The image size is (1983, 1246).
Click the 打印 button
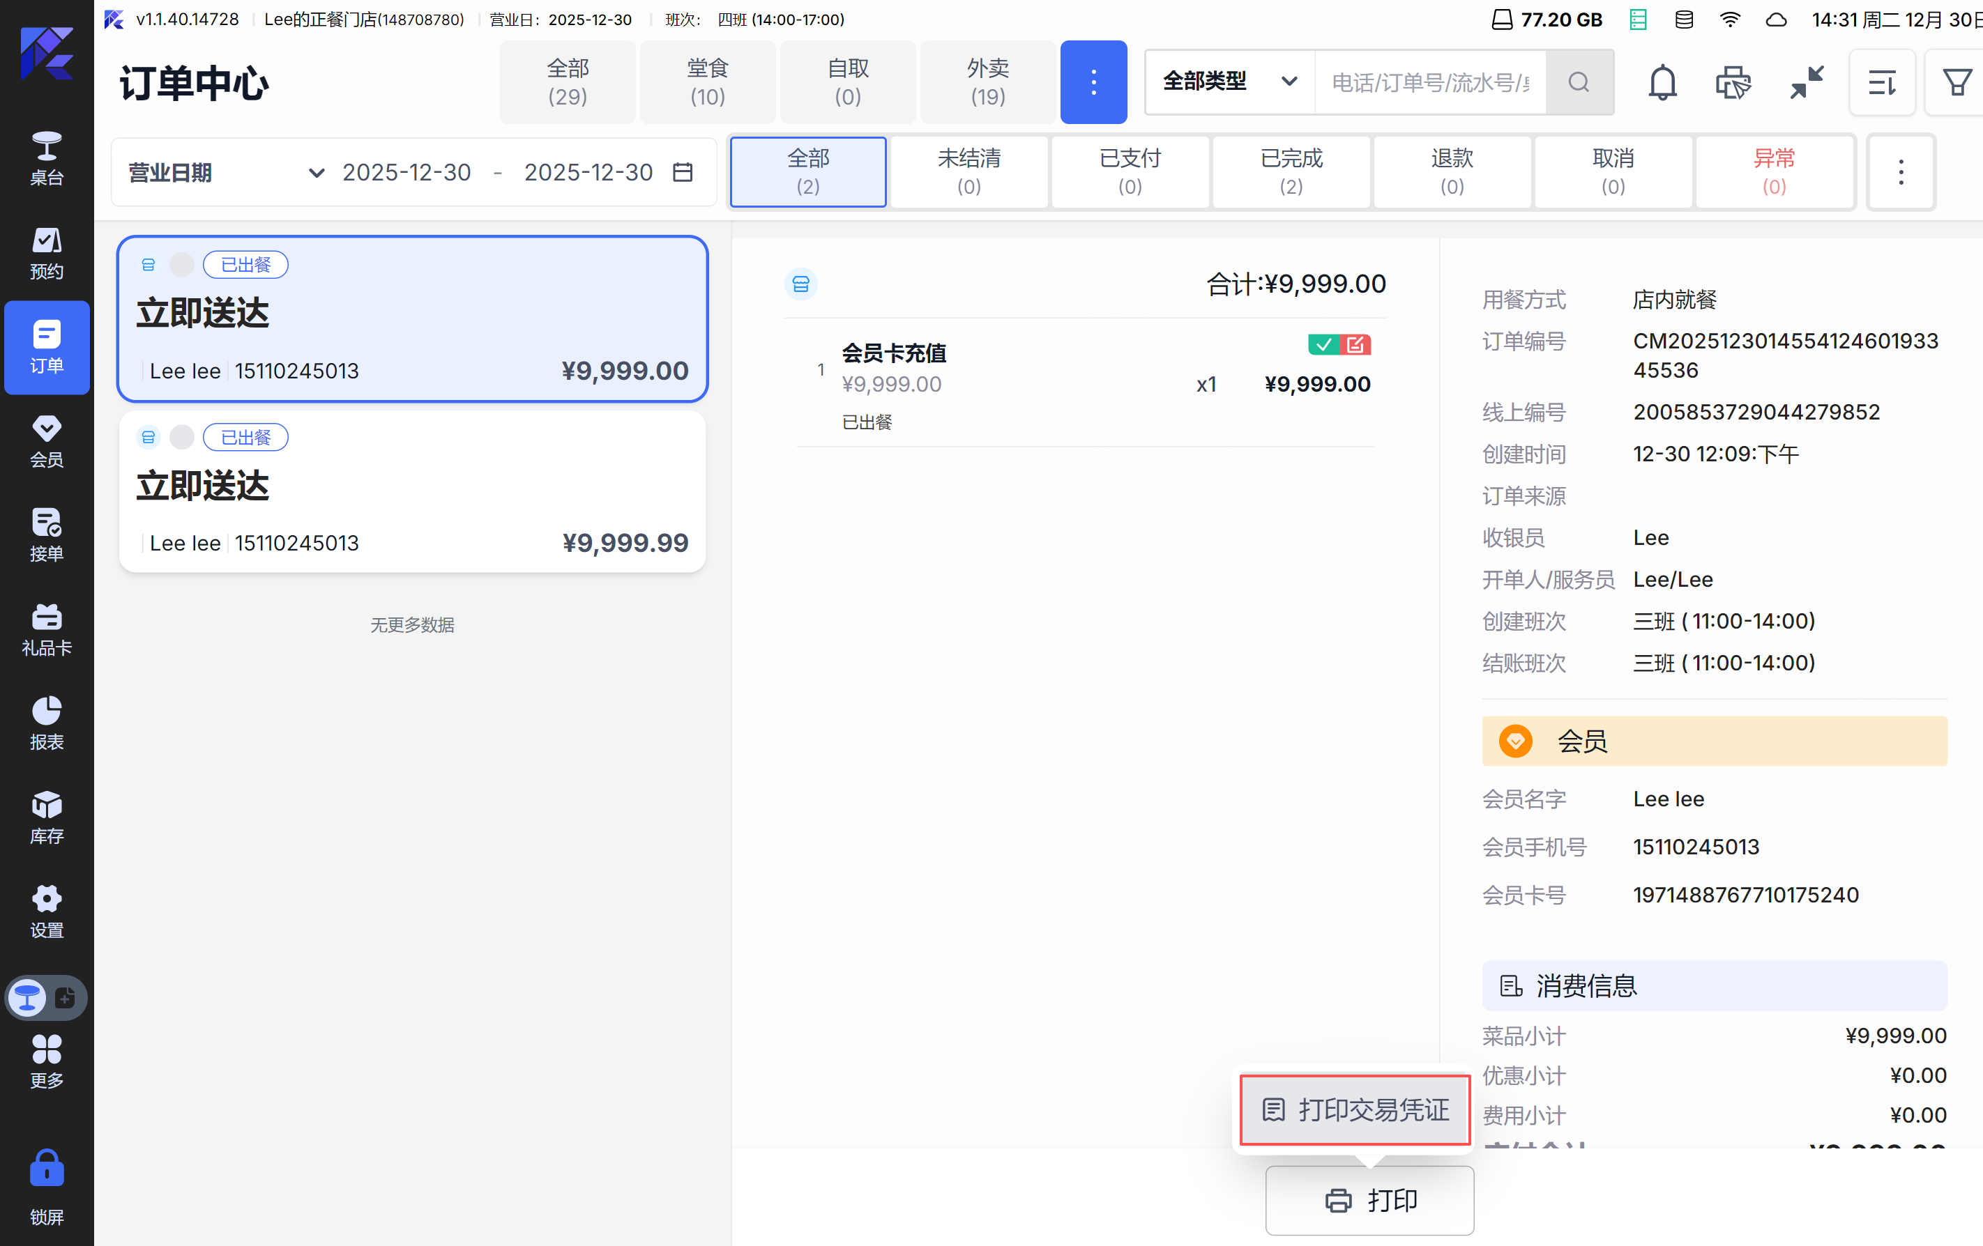[1369, 1200]
